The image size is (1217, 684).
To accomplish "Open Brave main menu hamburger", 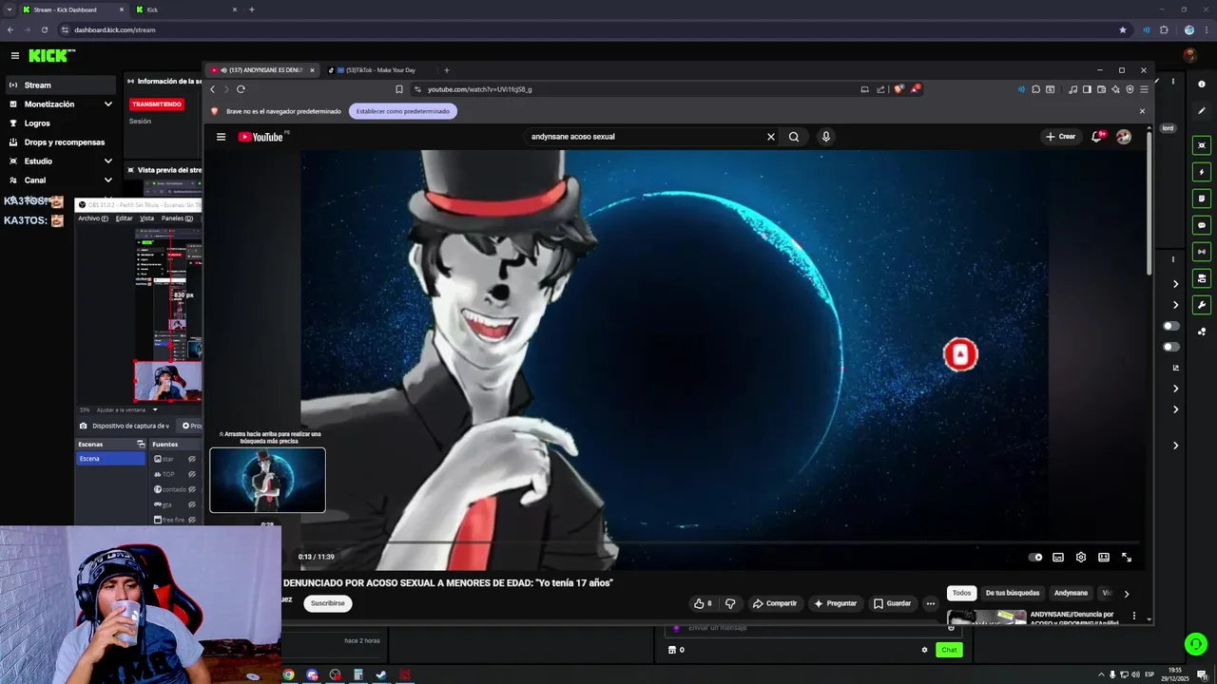I will click(x=1144, y=89).
